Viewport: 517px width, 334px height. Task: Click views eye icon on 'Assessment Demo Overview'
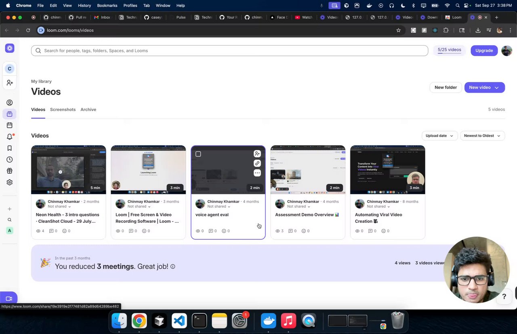point(277,231)
